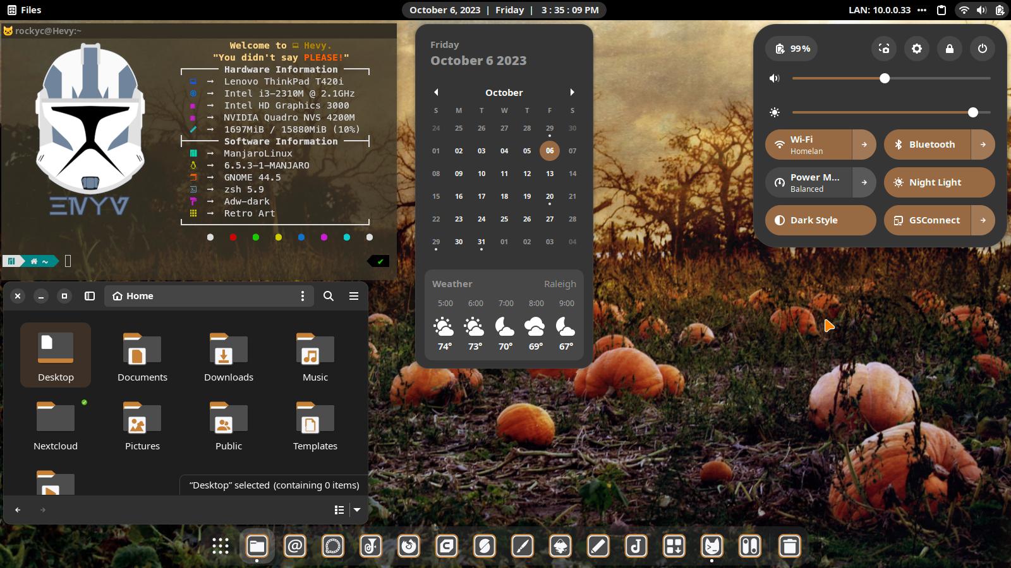Open the Show Applications grid in dock
Image resolution: width=1011 pixels, height=568 pixels.
(x=220, y=546)
